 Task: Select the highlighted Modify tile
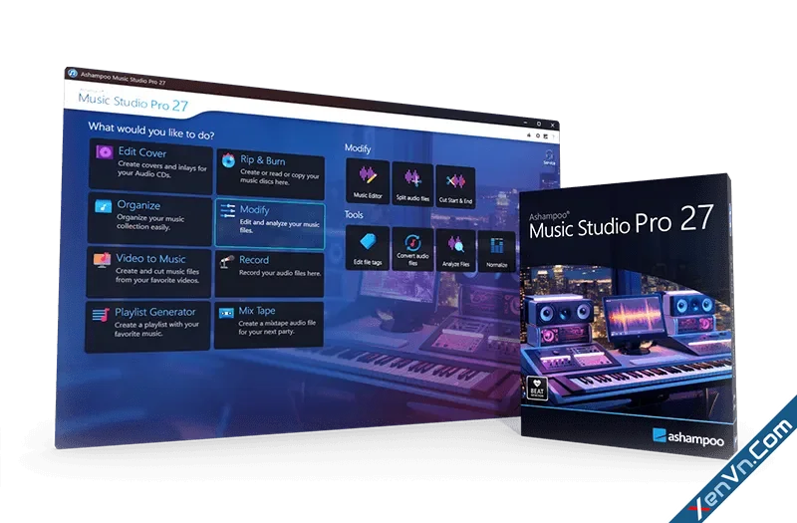pyautogui.click(x=270, y=224)
